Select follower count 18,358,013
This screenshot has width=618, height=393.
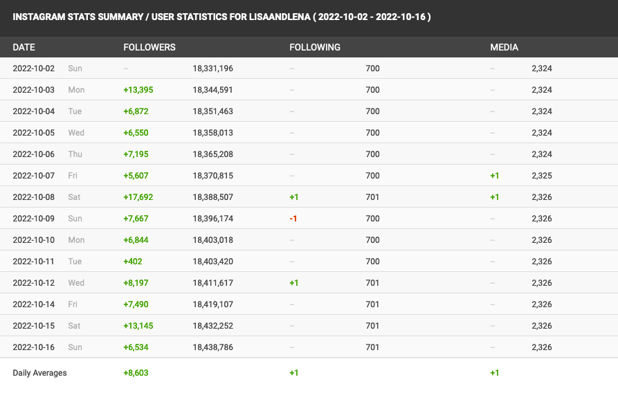(x=213, y=132)
